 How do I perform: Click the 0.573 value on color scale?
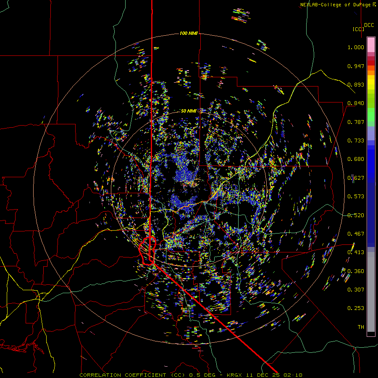click(356, 197)
